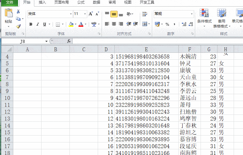
Task: Align text right
Action: (121, 24)
